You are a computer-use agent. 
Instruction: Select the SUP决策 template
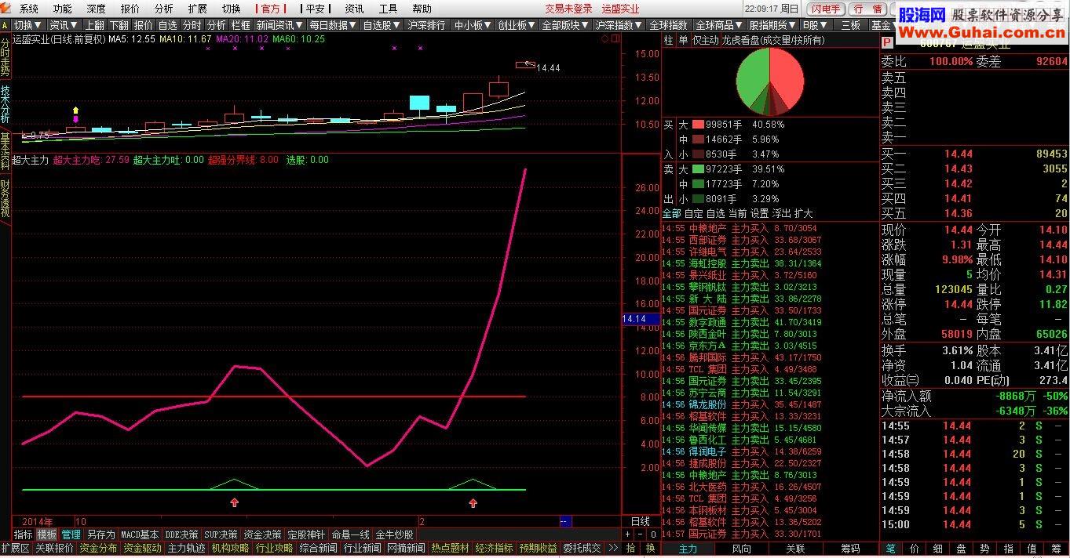pyautogui.click(x=221, y=534)
